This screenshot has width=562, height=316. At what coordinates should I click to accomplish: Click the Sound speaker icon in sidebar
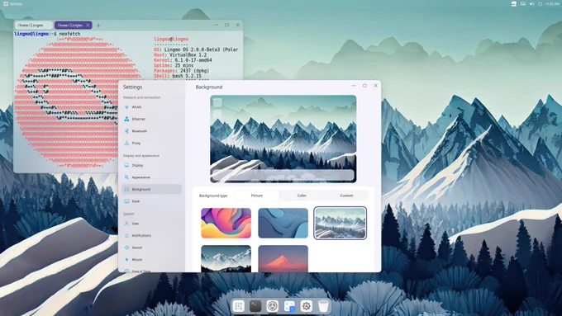tap(126, 248)
